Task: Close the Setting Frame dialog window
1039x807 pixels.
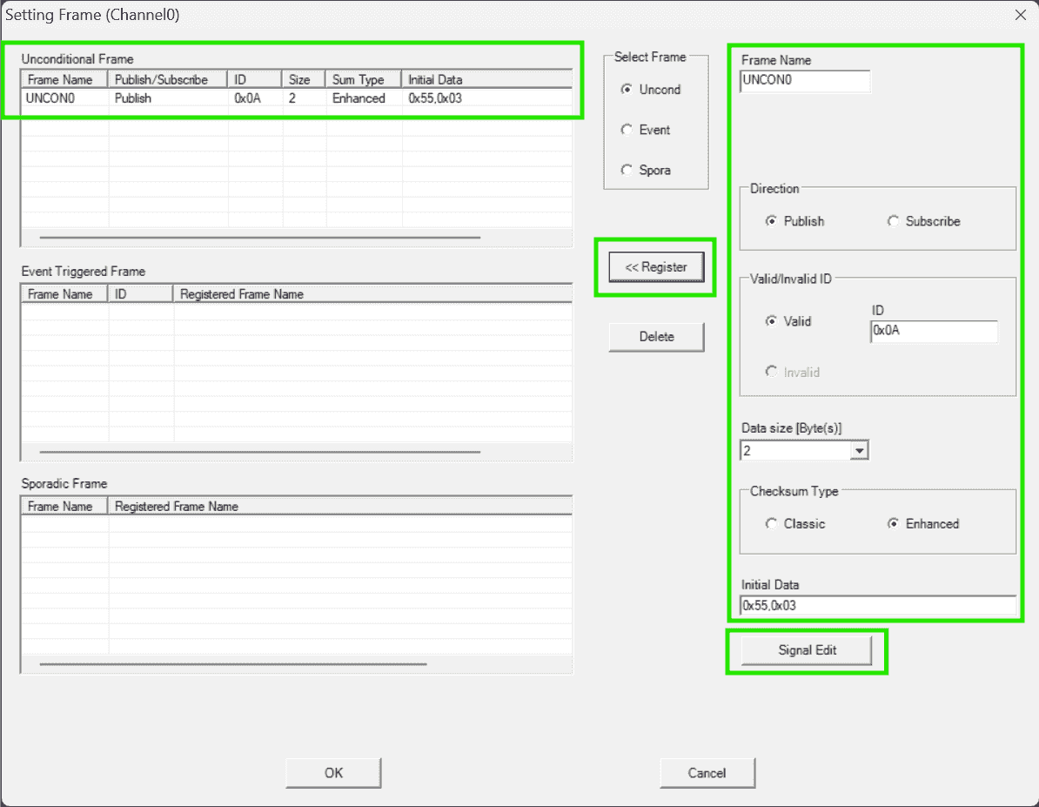Action: 1021,15
